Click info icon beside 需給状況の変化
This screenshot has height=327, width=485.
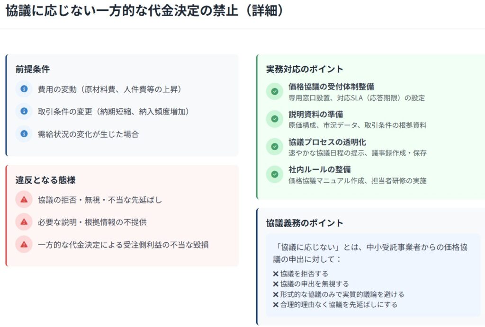click(x=24, y=134)
